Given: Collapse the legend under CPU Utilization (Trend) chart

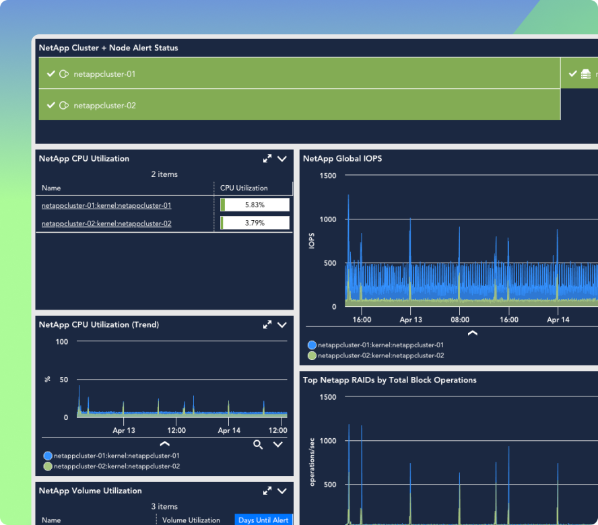Looking at the screenshot, I should coord(165,444).
